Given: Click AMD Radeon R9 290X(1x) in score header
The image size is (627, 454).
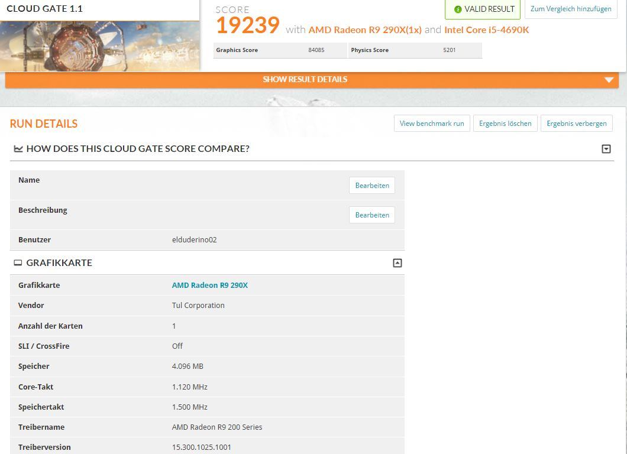Looking at the screenshot, I should tap(365, 30).
